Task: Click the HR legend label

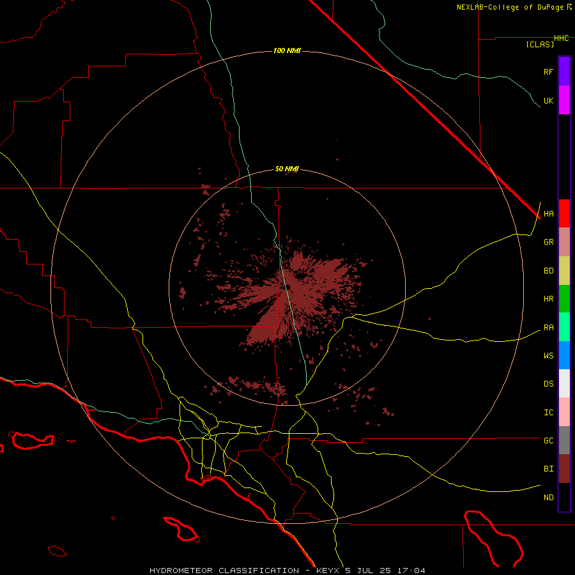Action: point(548,299)
